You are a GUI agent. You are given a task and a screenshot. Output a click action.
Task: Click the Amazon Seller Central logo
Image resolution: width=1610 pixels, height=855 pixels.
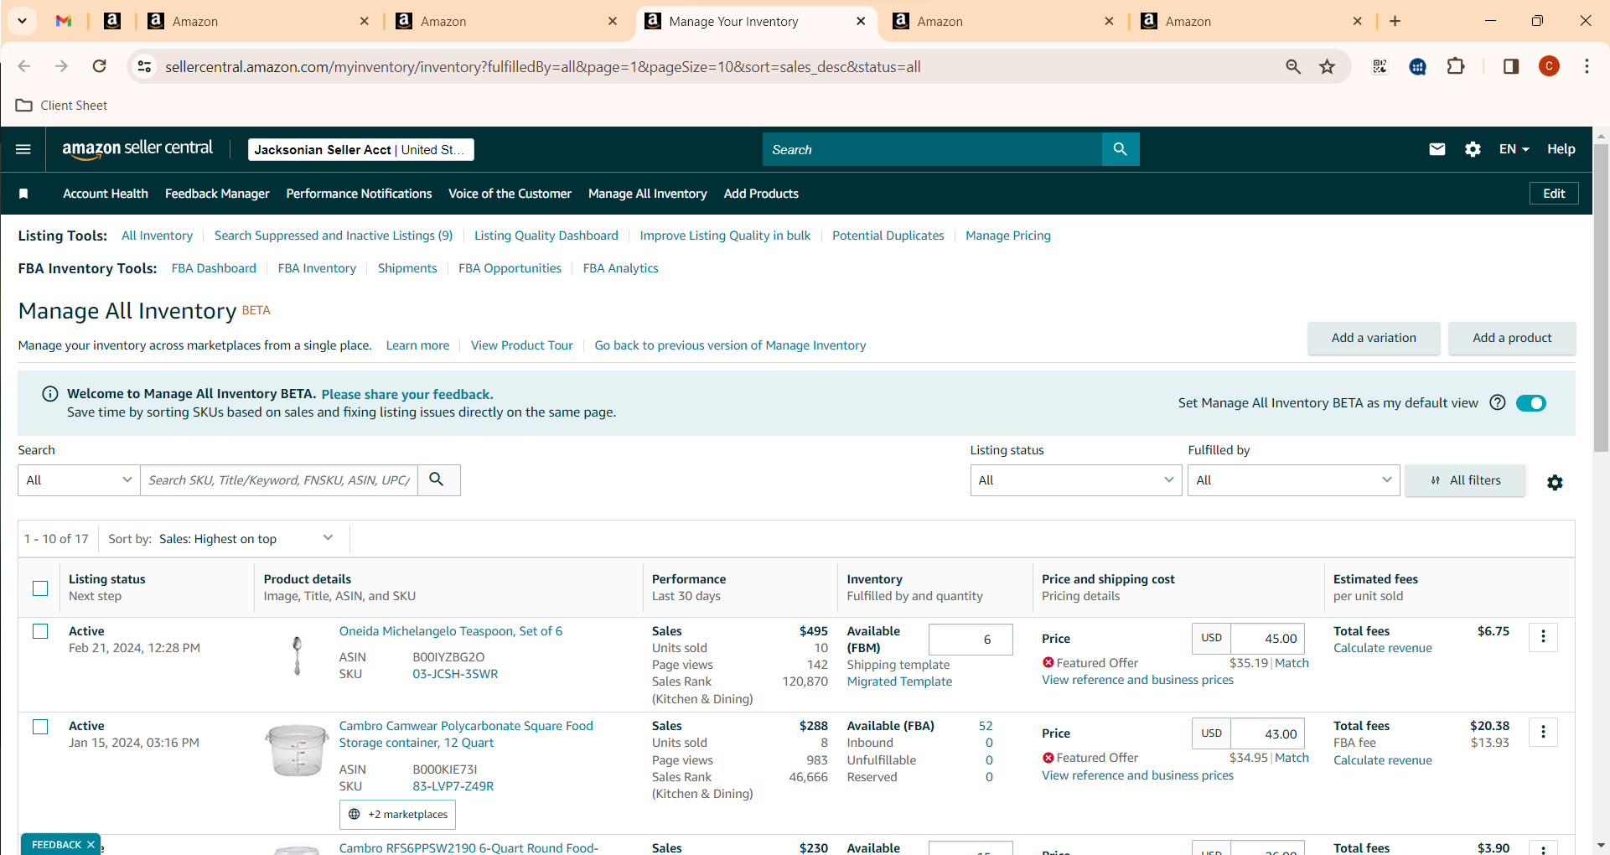[x=137, y=148]
